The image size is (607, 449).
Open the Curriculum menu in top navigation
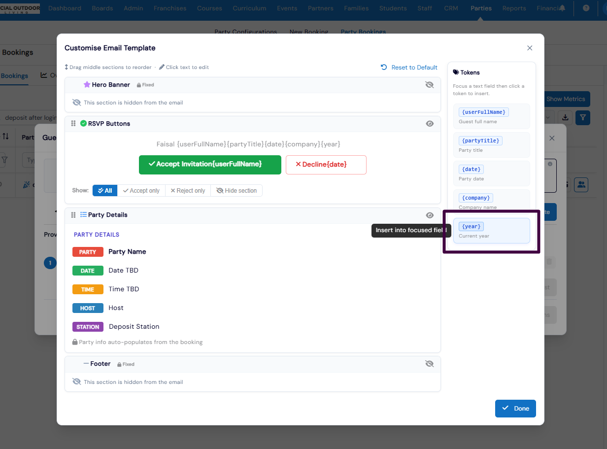coord(249,8)
